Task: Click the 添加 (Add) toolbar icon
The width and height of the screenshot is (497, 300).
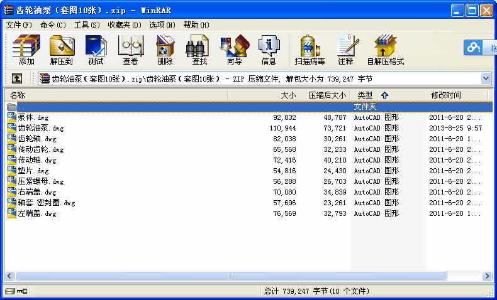Action: click(26, 46)
